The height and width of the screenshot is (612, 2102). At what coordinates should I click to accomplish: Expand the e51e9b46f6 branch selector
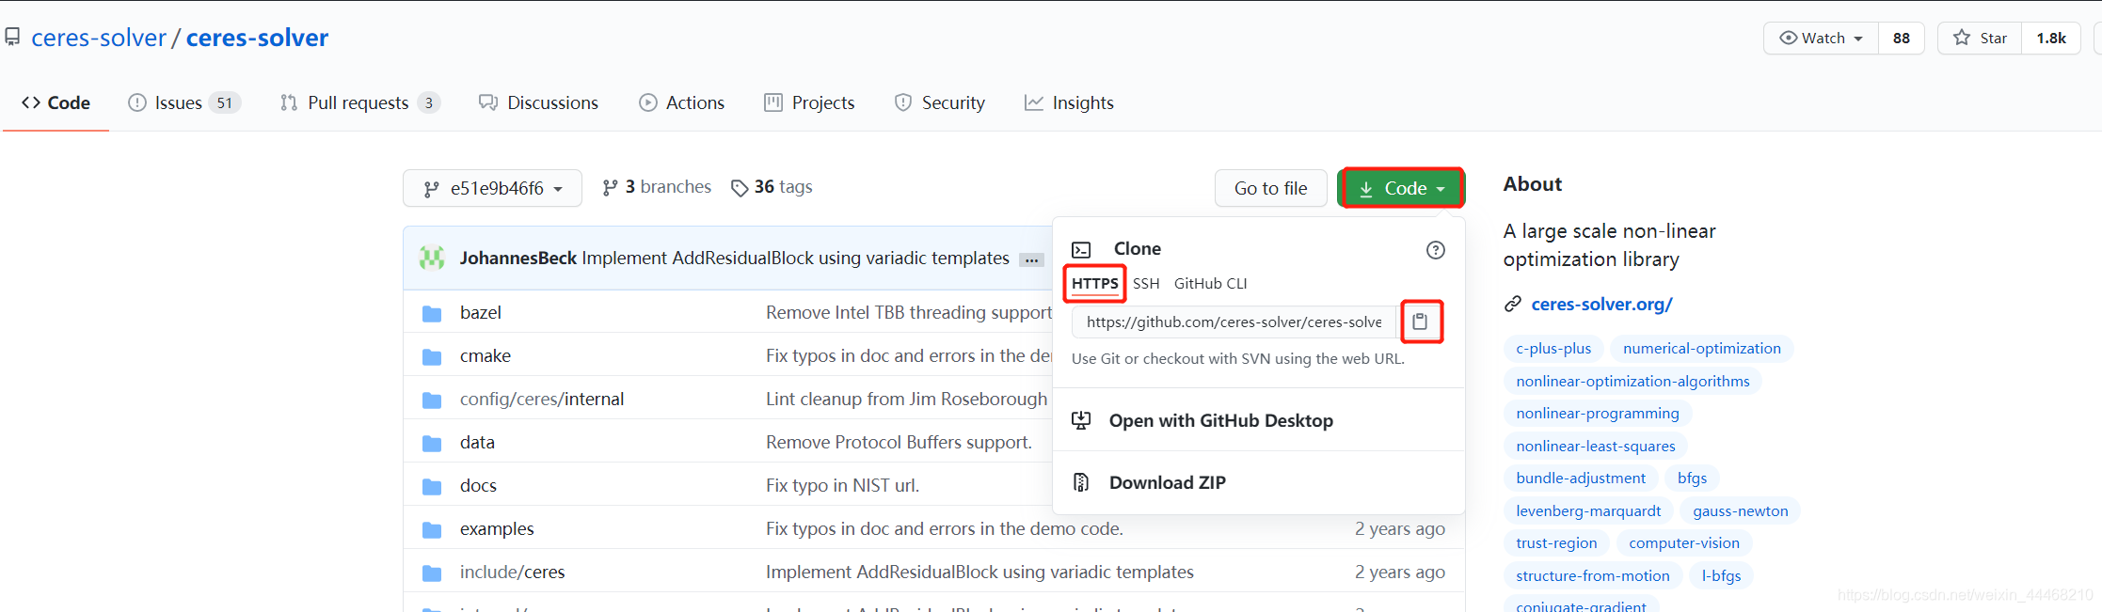click(x=492, y=188)
